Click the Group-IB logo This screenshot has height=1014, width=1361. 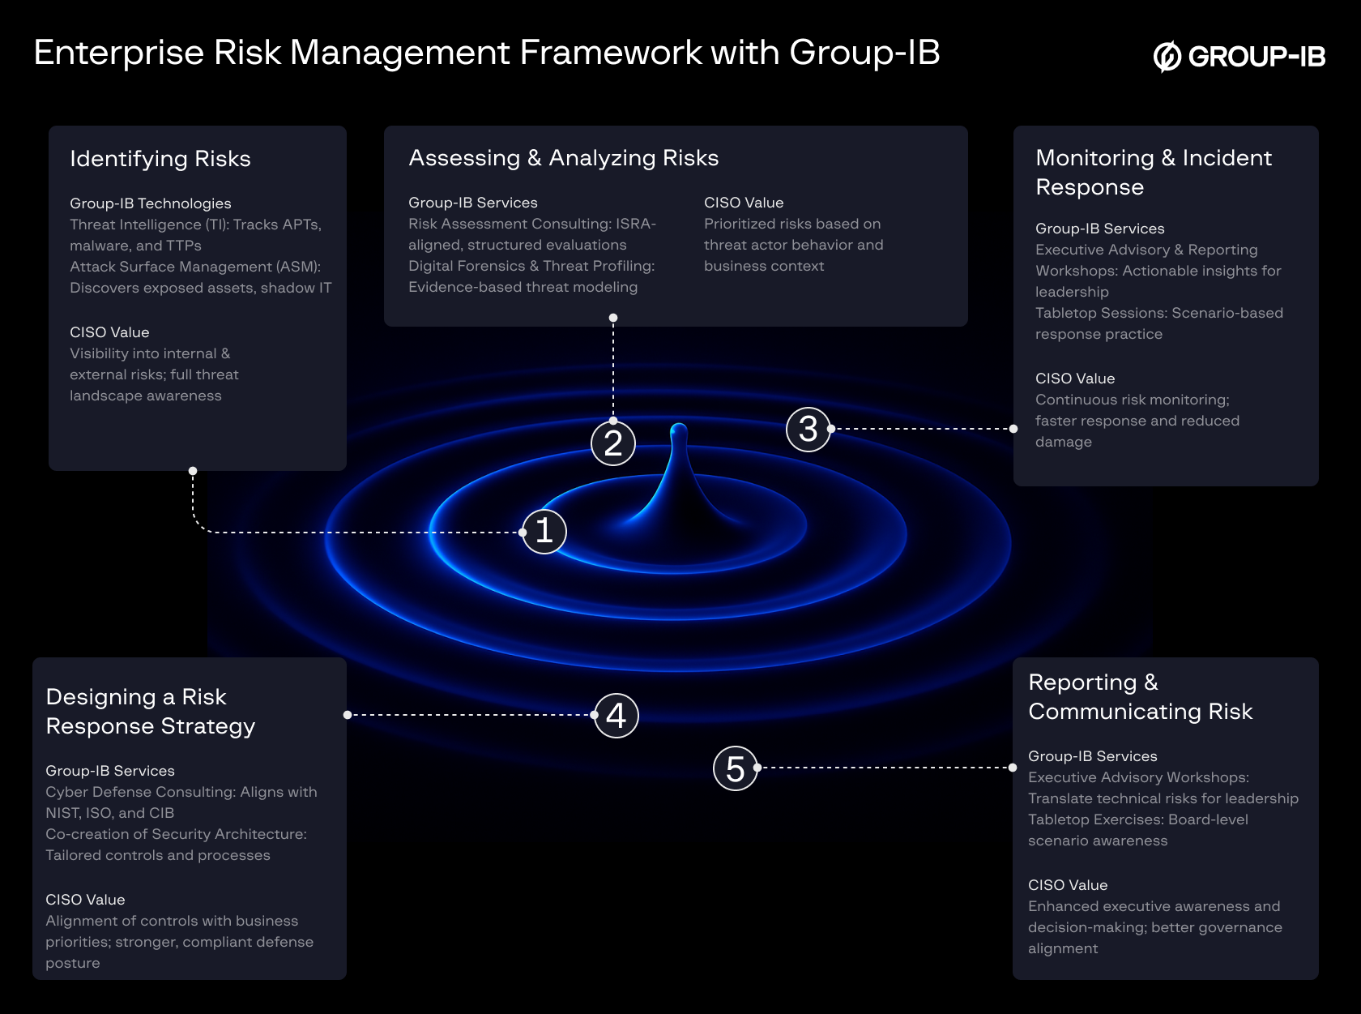[x=1239, y=56]
